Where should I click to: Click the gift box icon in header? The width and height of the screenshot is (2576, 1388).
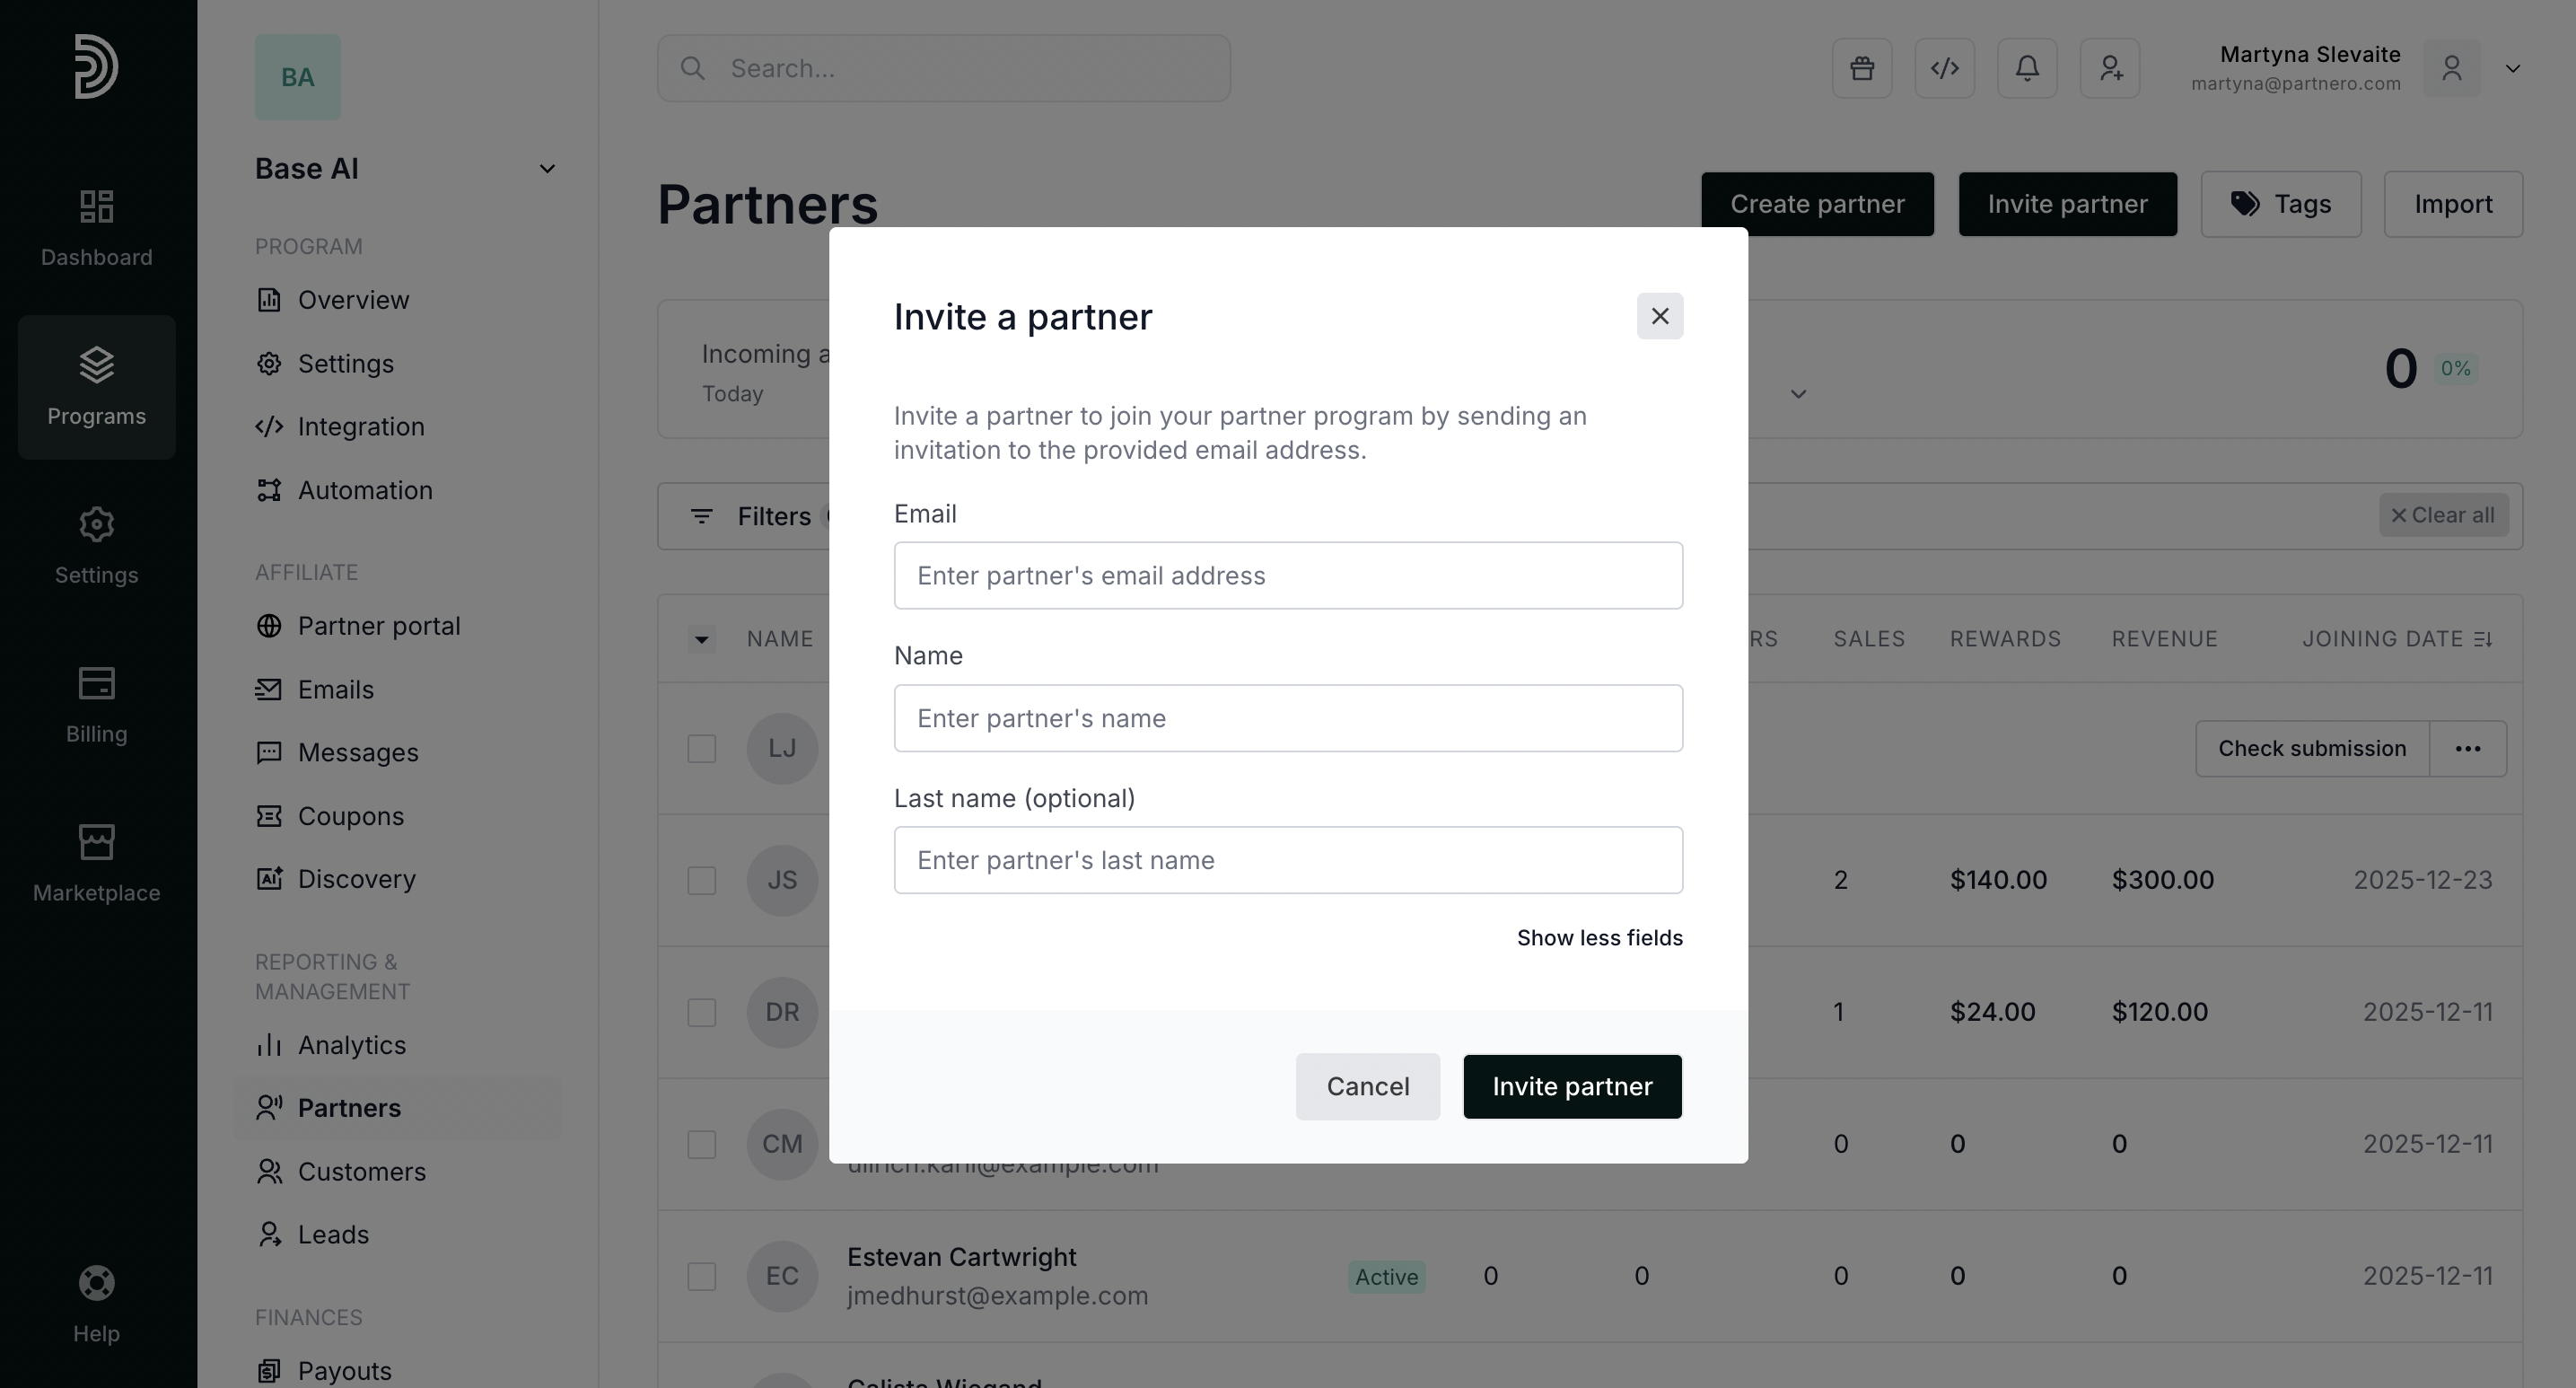1861,68
